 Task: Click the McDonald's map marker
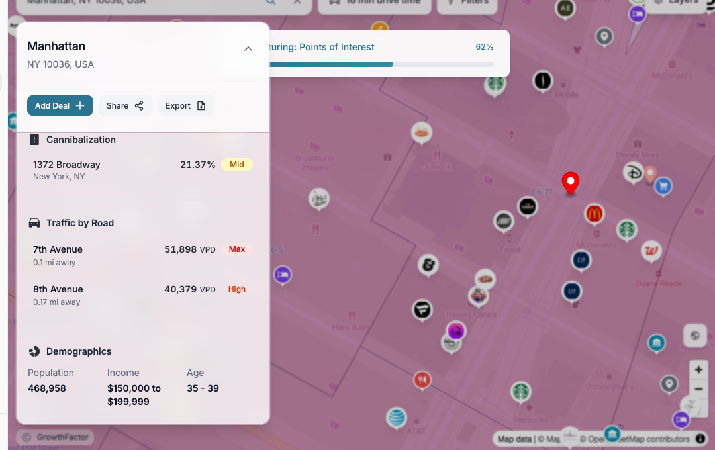(x=594, y=214)
